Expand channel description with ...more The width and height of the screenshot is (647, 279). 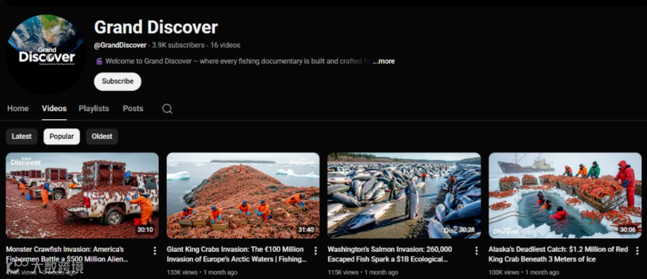pos(384,62)
